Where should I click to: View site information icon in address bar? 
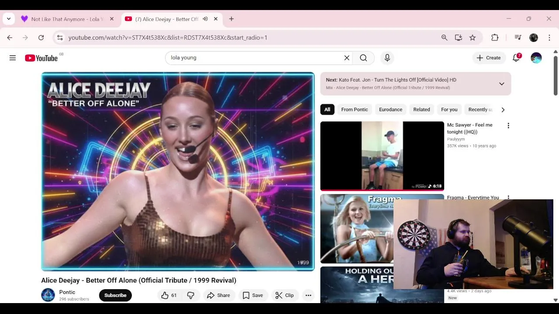(60, 38)
